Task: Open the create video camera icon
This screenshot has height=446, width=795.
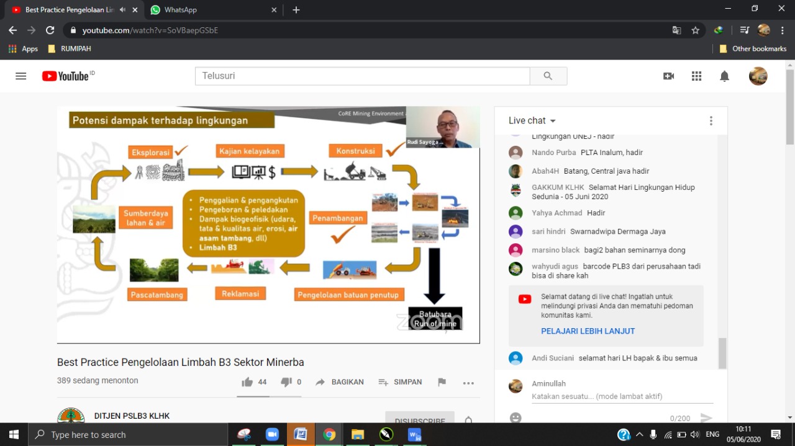Action: tap(668, 76)
